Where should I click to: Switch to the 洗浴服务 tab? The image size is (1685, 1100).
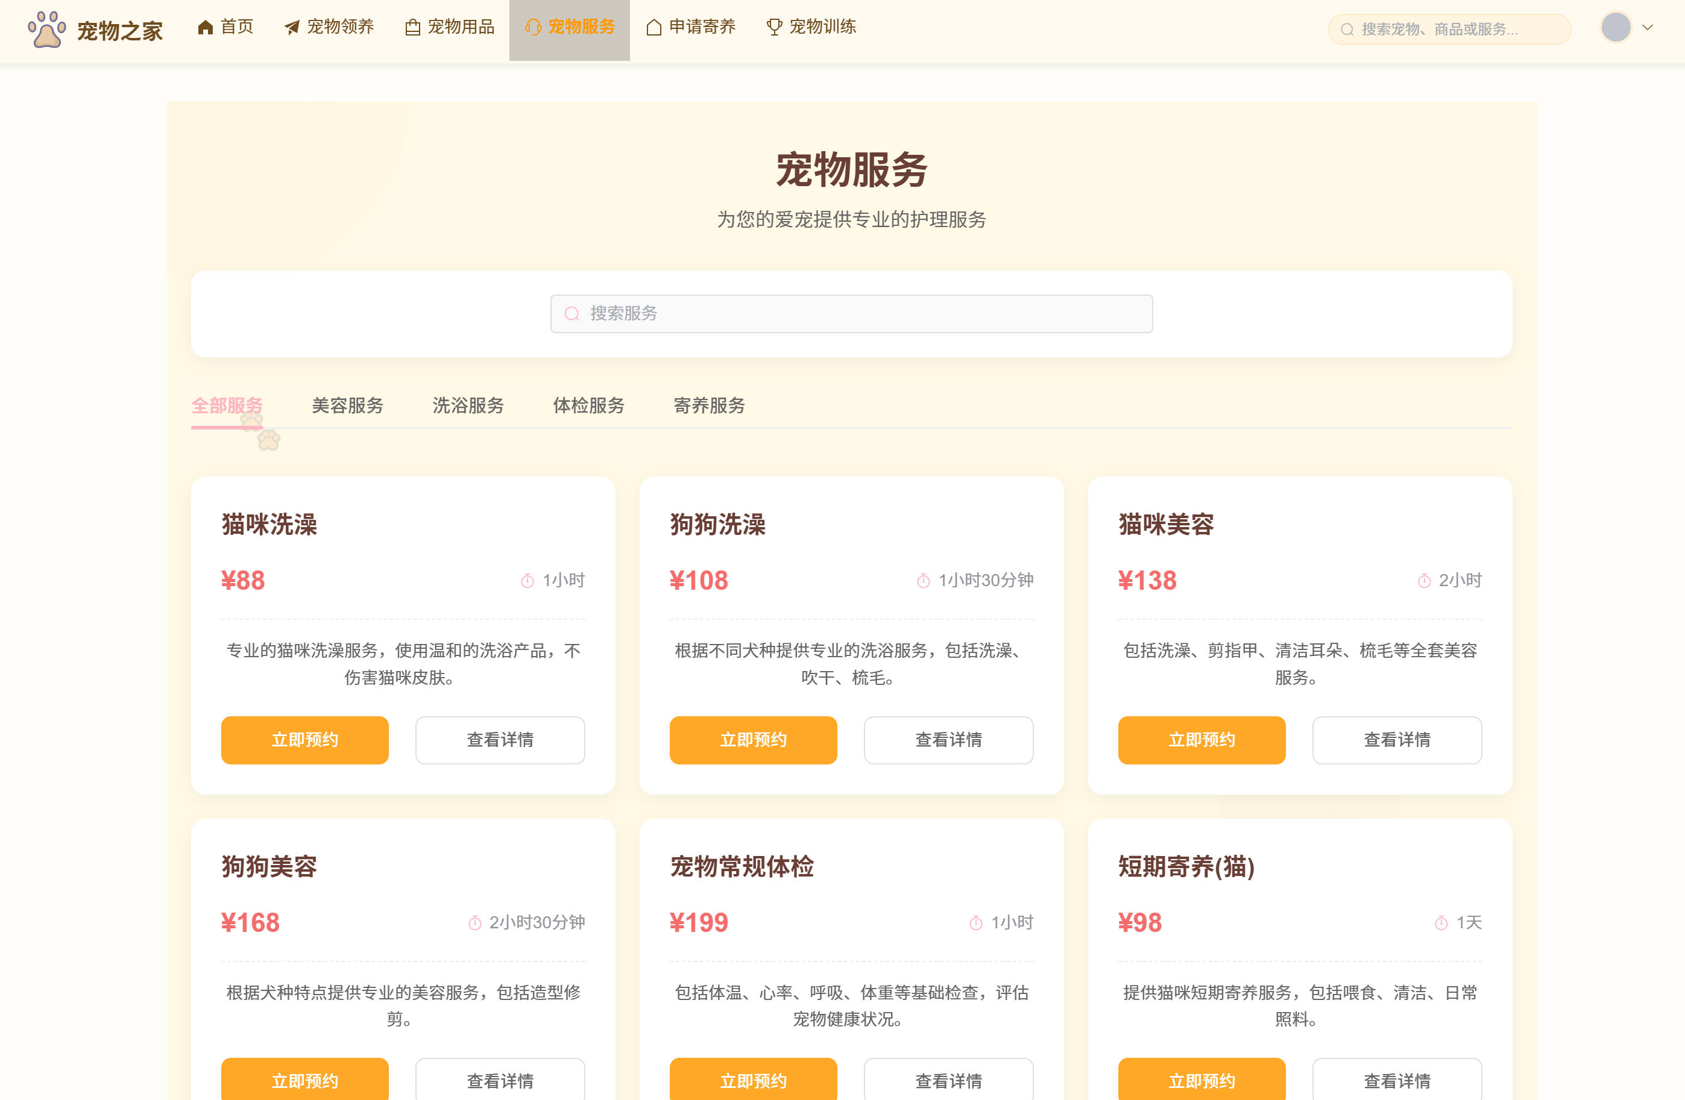pyautogui.click(x=468, y=405)
